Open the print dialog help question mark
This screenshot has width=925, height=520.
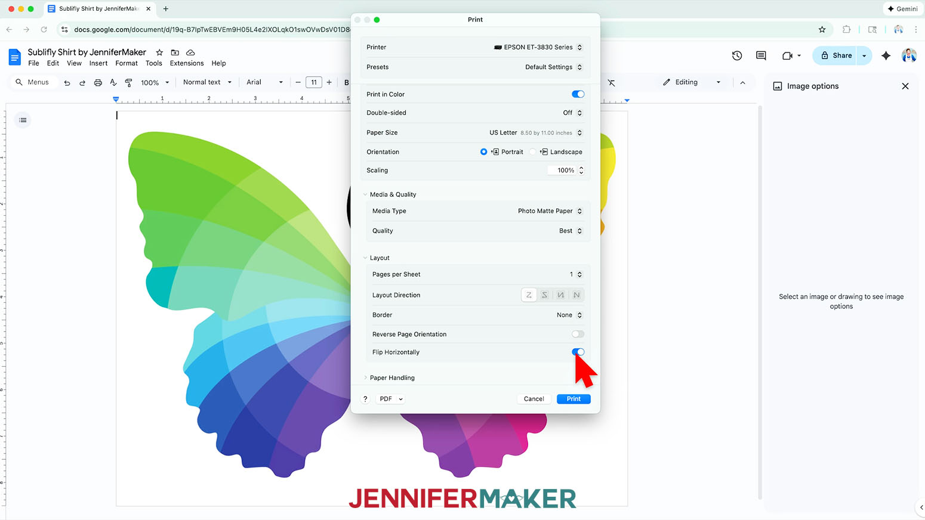pyautogui.click(x=365, y=399)
